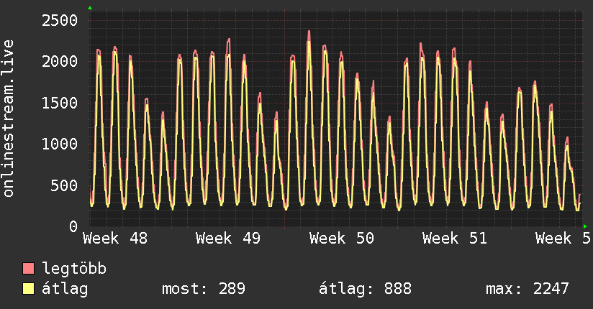Select the átlag legend label beside yellow swatch
The width and height of the screenshot is (593, 309).
(65, 289)
